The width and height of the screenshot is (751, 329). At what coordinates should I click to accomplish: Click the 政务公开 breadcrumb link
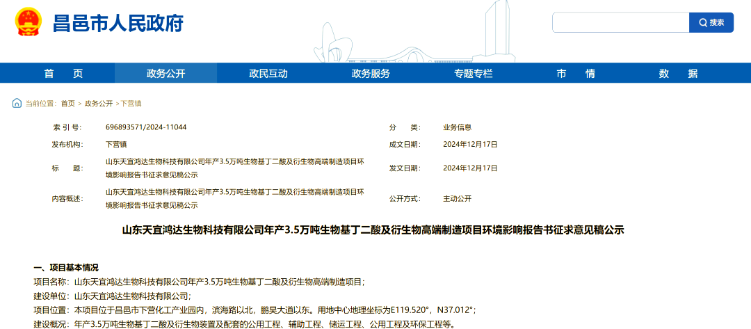(x=99, y=104)
